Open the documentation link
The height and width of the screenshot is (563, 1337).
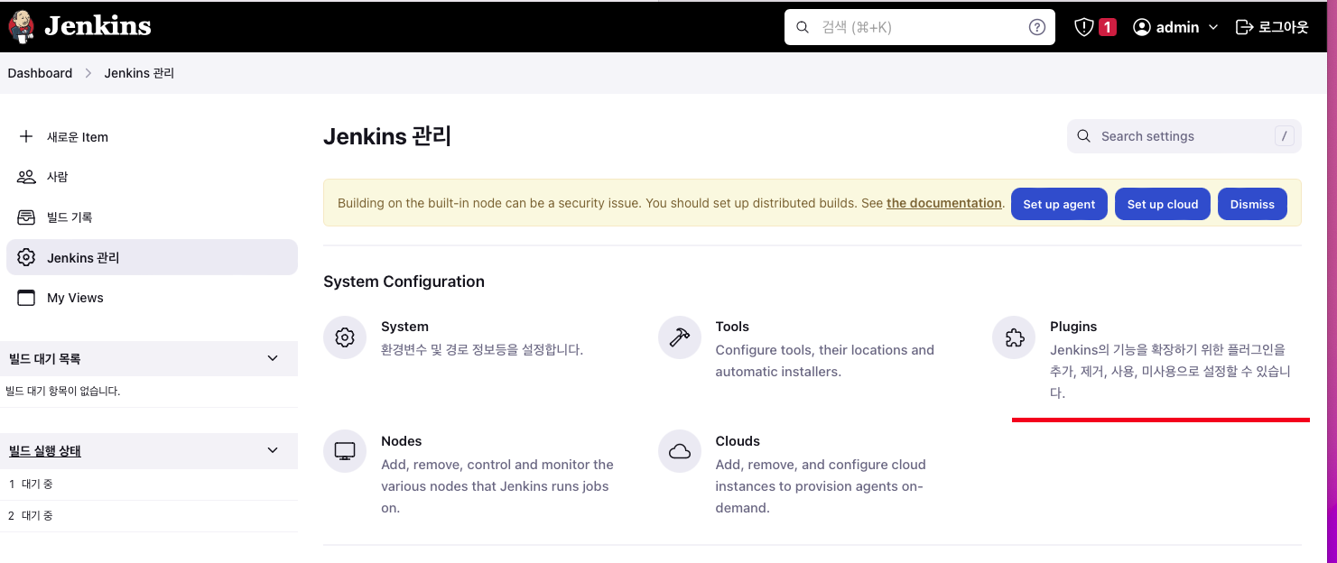[x=944, y=203]
